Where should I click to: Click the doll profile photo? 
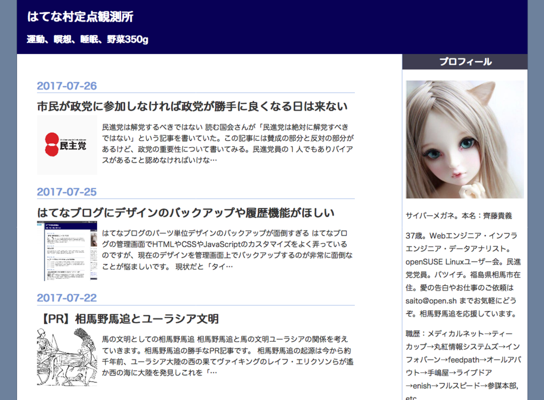click(x=465, y=140)
